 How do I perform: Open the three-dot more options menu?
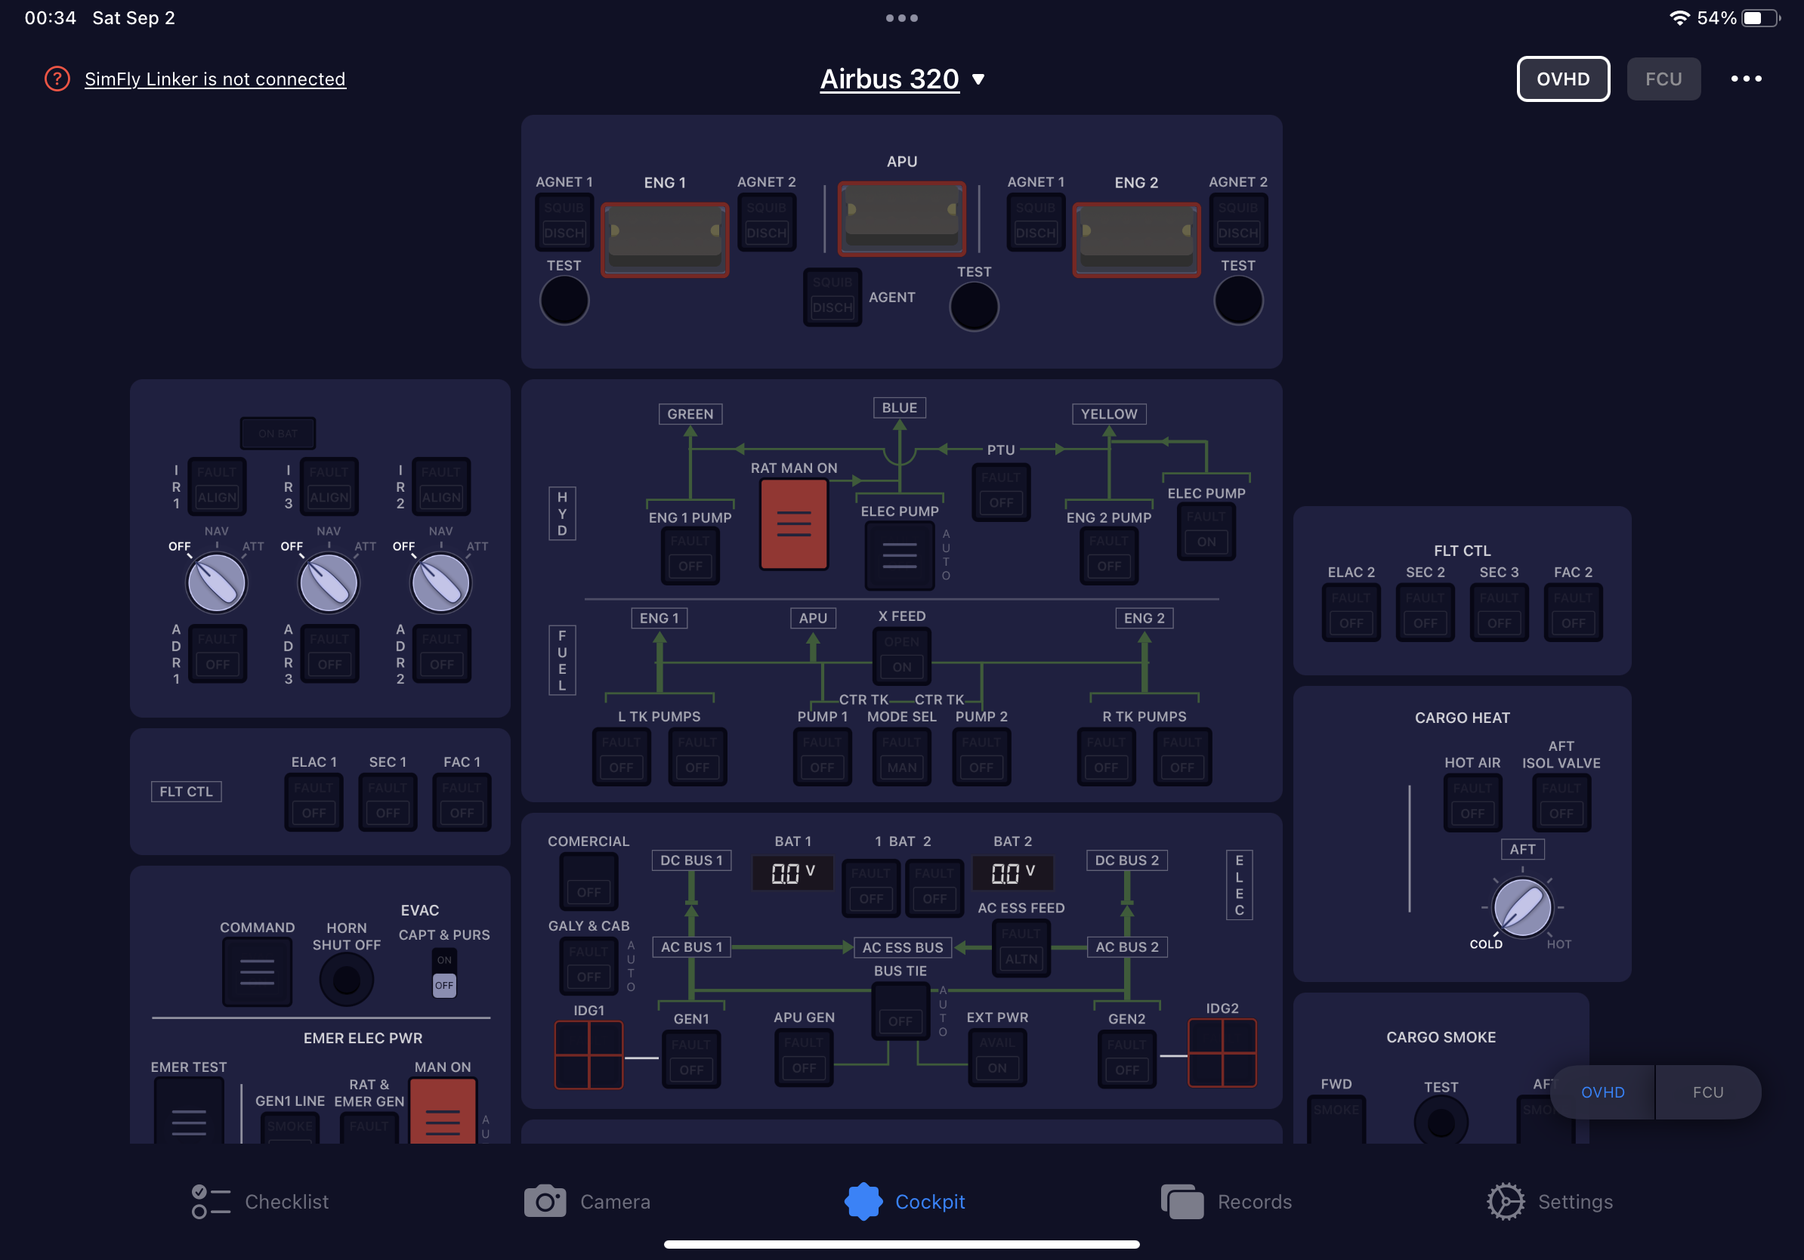pos(1746,79)
